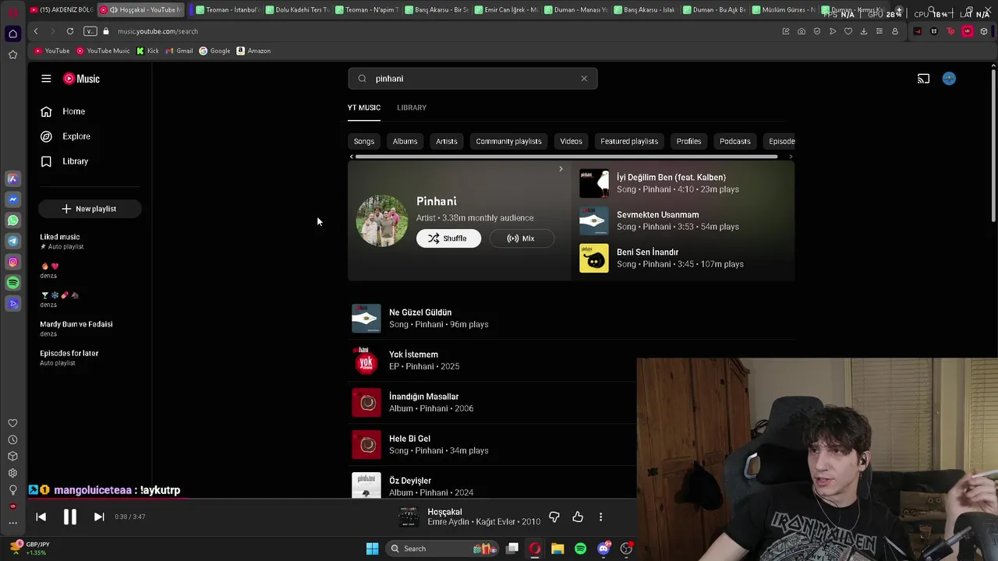The width and height of the screenshot is (998, 561).
Task: Switch to the LIBRARY search tab
Action: [x=412, y=108]
